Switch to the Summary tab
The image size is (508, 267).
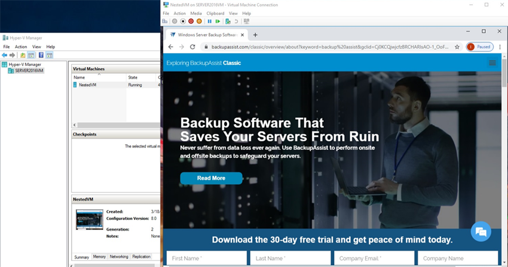pyautogui.click(x=82, y=257)
